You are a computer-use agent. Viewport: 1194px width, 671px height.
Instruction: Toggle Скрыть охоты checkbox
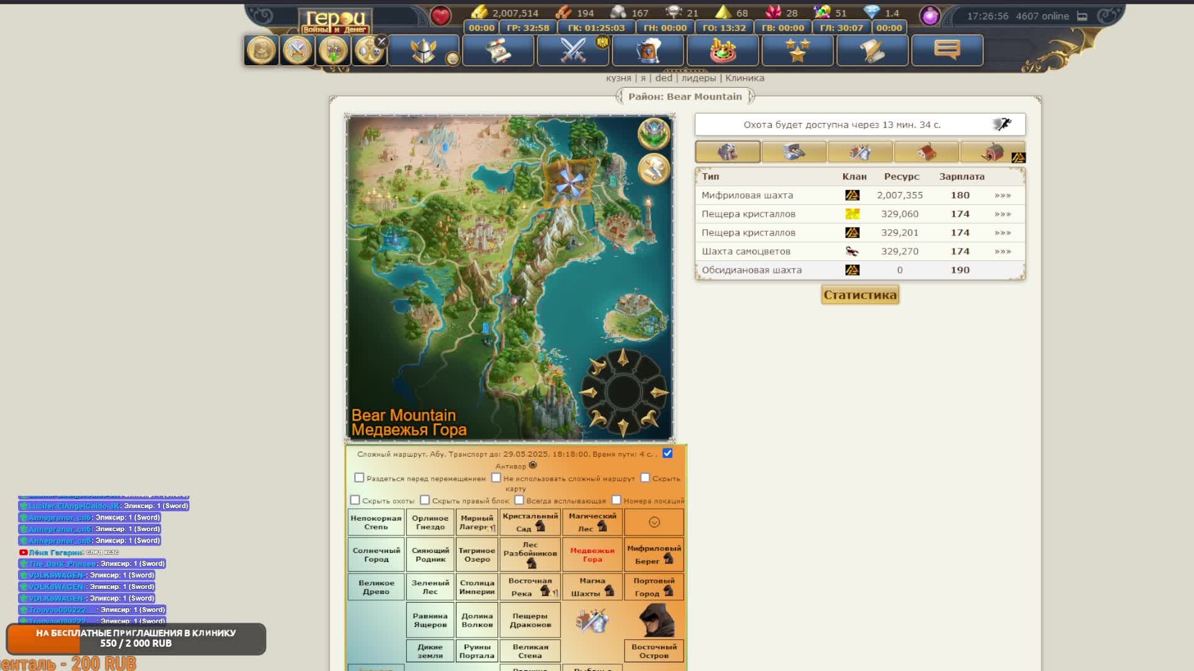point(355,500)
